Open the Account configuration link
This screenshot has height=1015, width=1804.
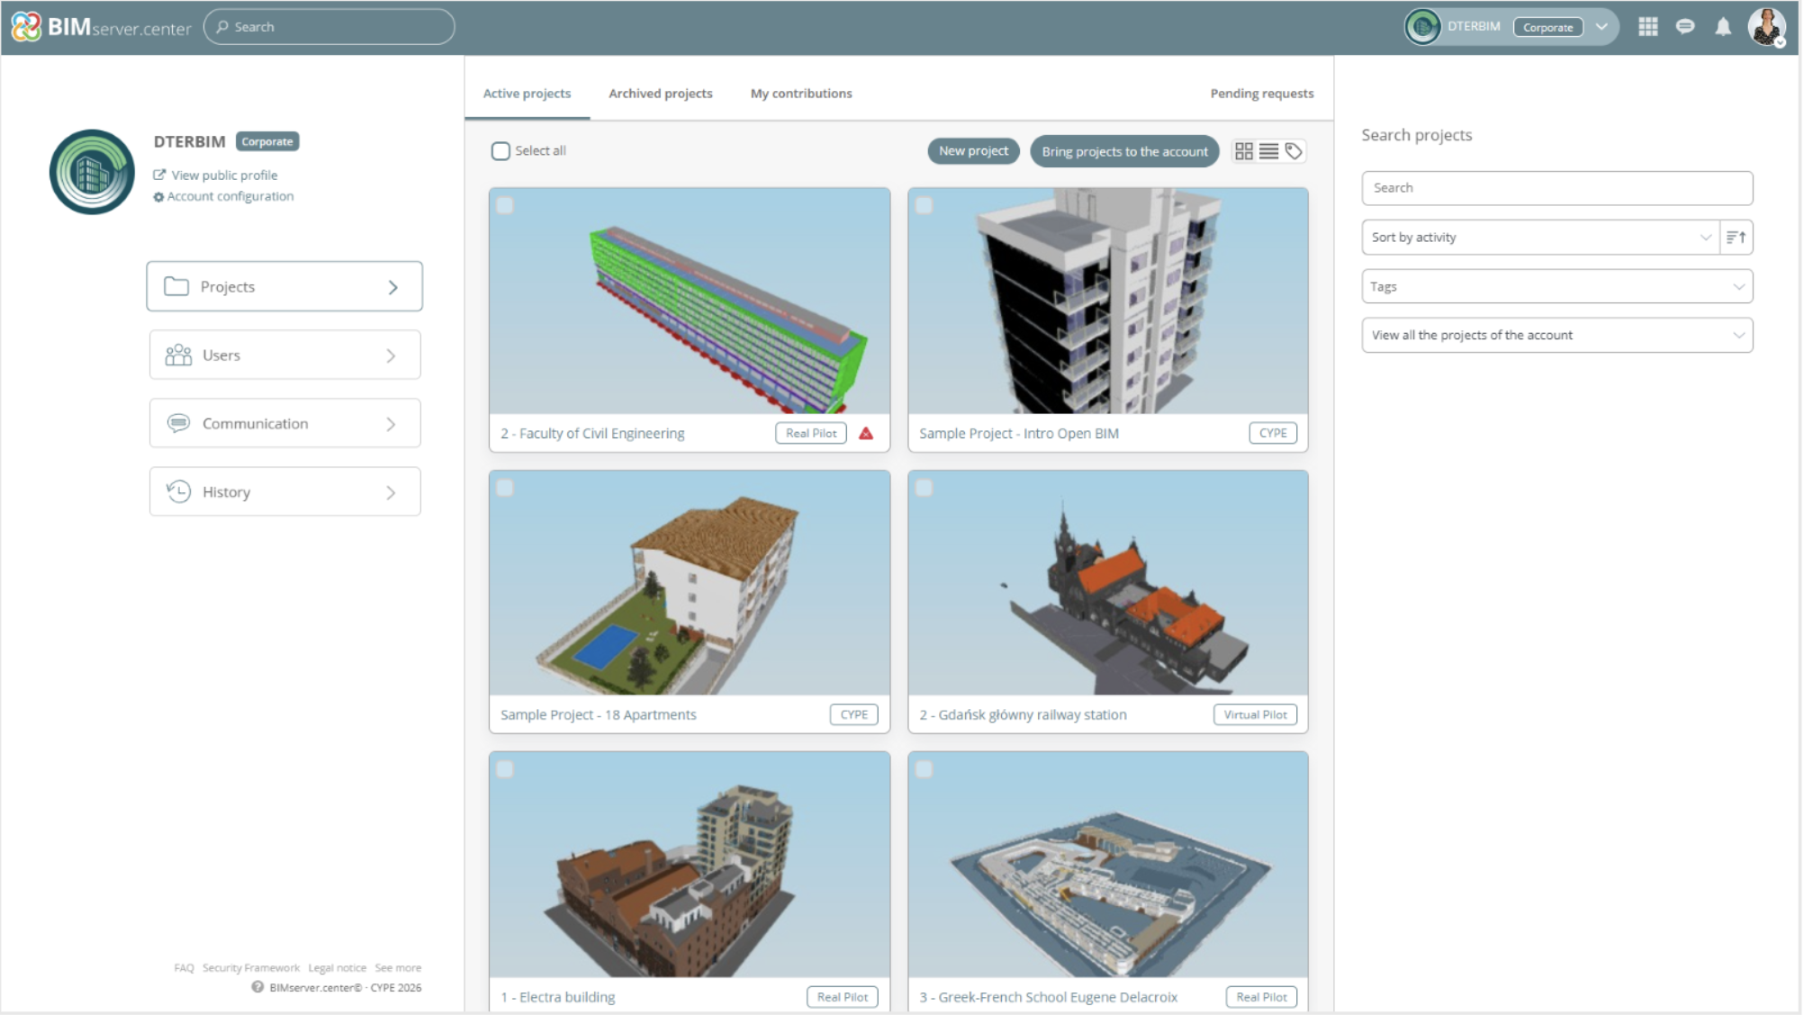pos(230,196)
